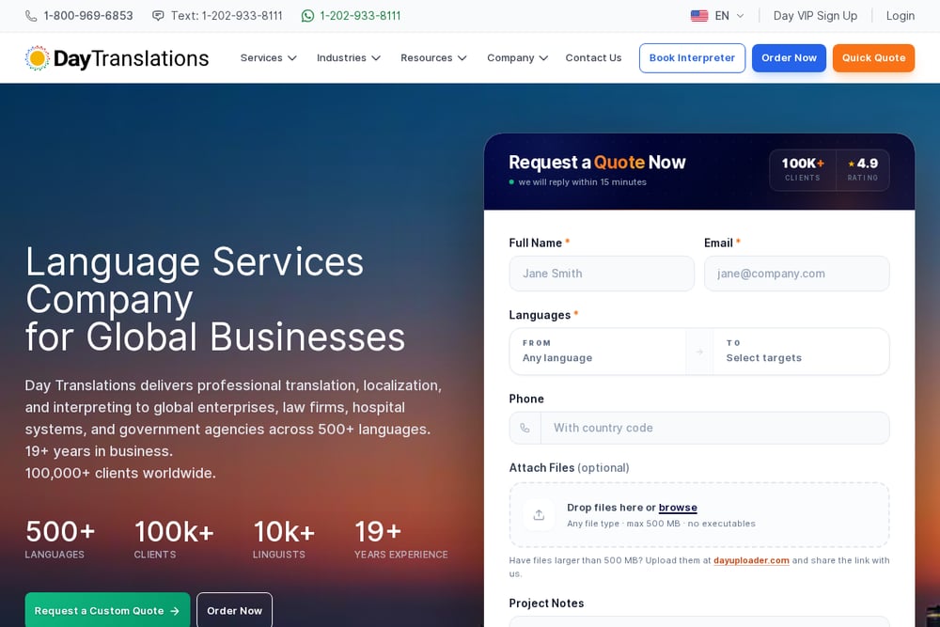
Task: Click the WhatsApp icon
Action: [x=307, y=16]
